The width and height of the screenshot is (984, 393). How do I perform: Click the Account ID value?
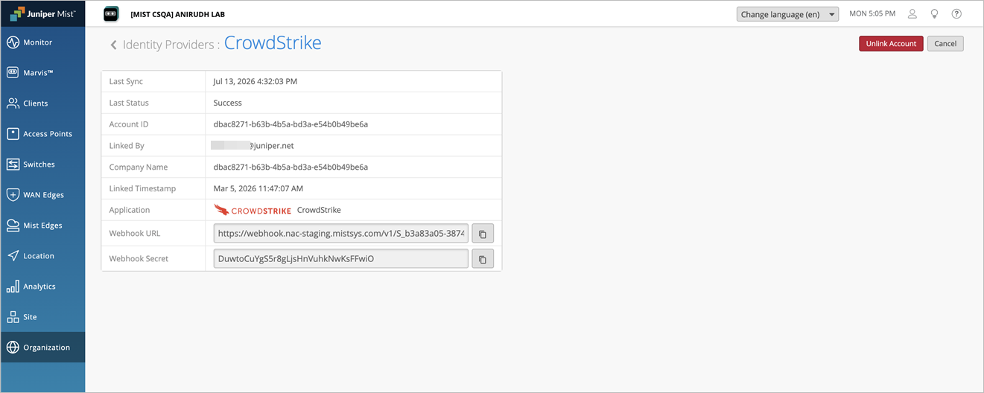click(291, 124)
